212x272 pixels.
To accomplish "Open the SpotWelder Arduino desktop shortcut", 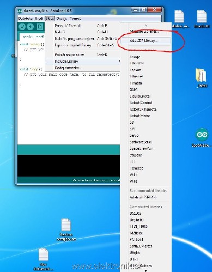I will (x=202, y=138).
